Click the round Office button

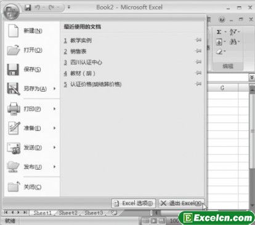pyautogui.click(x=11, y=12)
